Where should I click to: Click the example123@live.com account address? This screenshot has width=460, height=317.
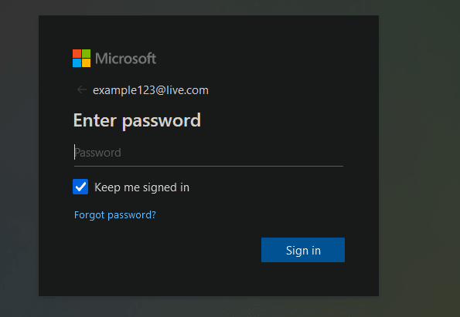(151, 90)
